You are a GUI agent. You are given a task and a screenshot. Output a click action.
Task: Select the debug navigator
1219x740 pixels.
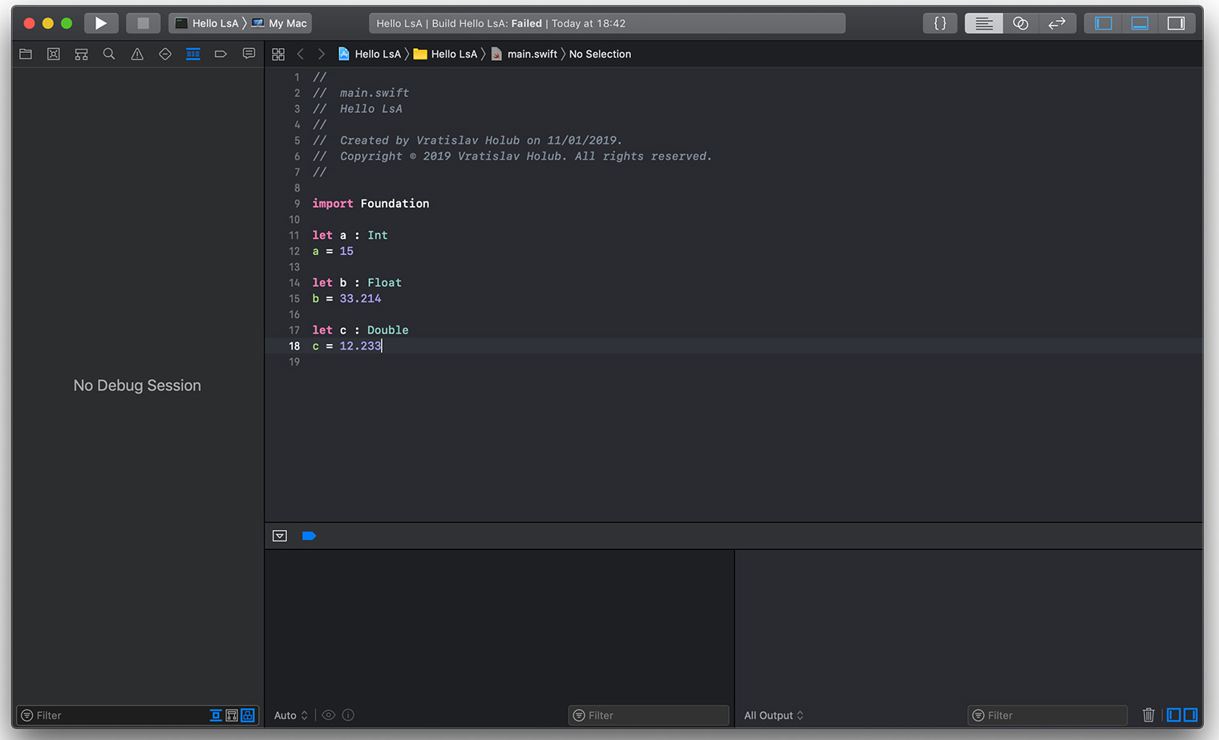click(x=193, y=54)
